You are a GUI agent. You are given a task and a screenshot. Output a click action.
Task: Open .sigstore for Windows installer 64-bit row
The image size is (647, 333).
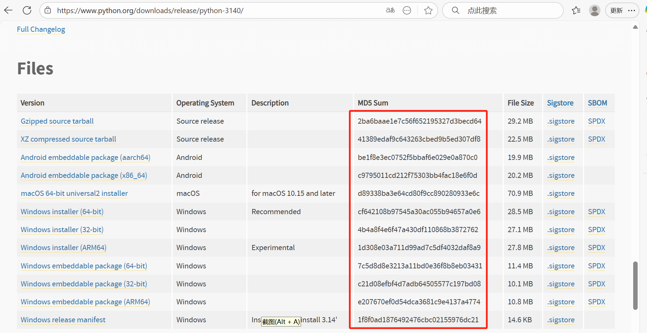tap(561, 212)
